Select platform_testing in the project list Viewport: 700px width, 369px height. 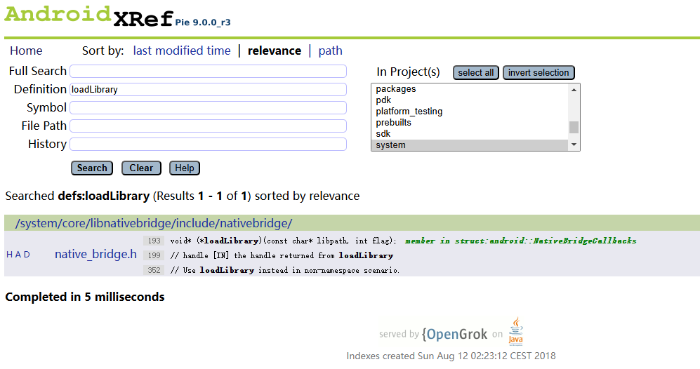pyautogui.click(x=470, y=111)
